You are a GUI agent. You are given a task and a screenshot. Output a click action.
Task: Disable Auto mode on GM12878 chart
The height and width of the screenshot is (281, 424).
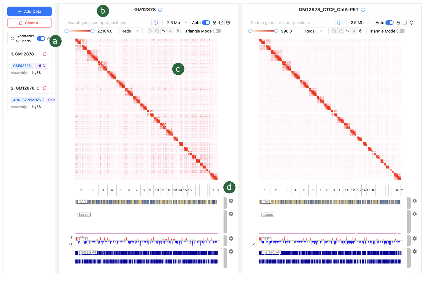coord(205,23)
